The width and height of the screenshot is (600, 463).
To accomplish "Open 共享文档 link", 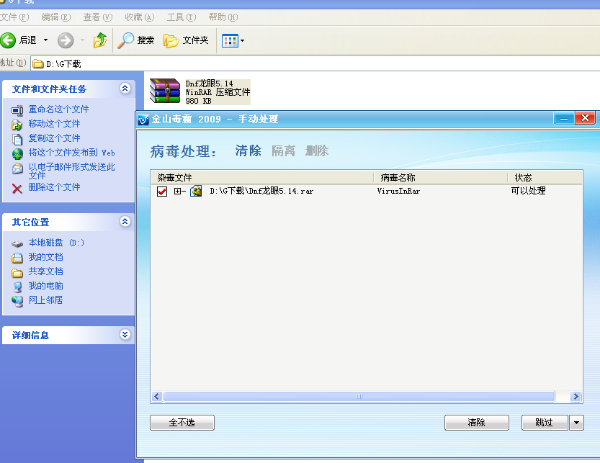I will click(45, 271).
